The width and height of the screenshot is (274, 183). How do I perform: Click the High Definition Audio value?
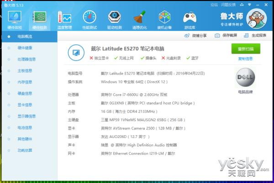tap(139, 145)
